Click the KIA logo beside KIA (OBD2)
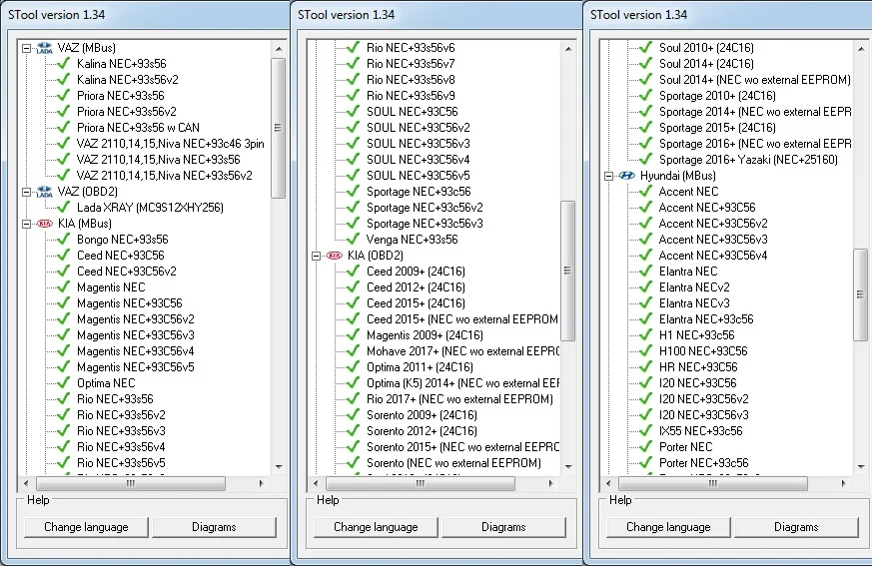The height and width of the screenshot is (566, 872). 335,256
